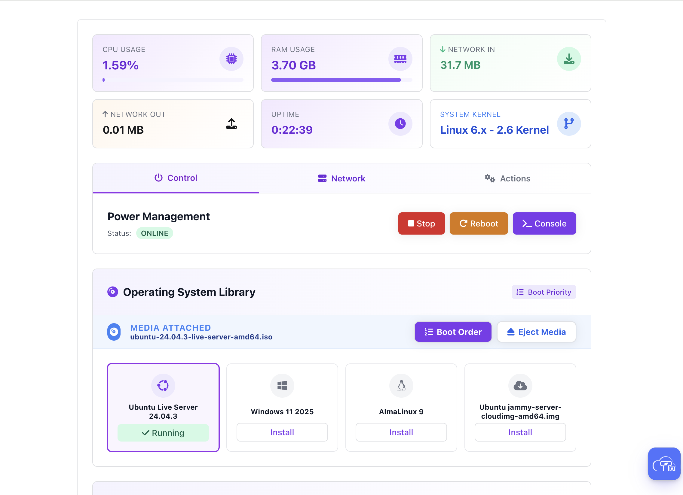Click the Network Out upload icon

coord(231,124)
